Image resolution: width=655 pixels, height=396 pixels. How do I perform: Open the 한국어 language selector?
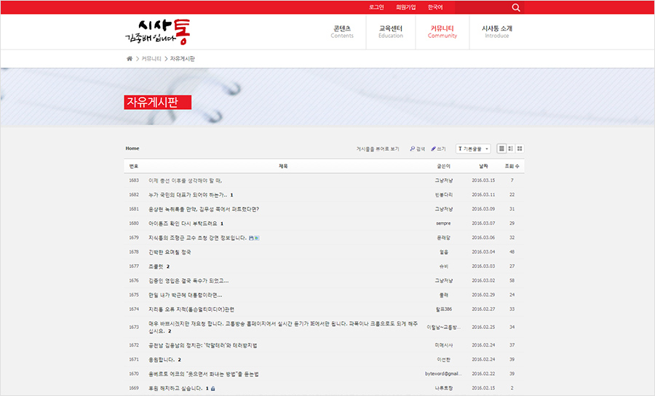point(435,7)
